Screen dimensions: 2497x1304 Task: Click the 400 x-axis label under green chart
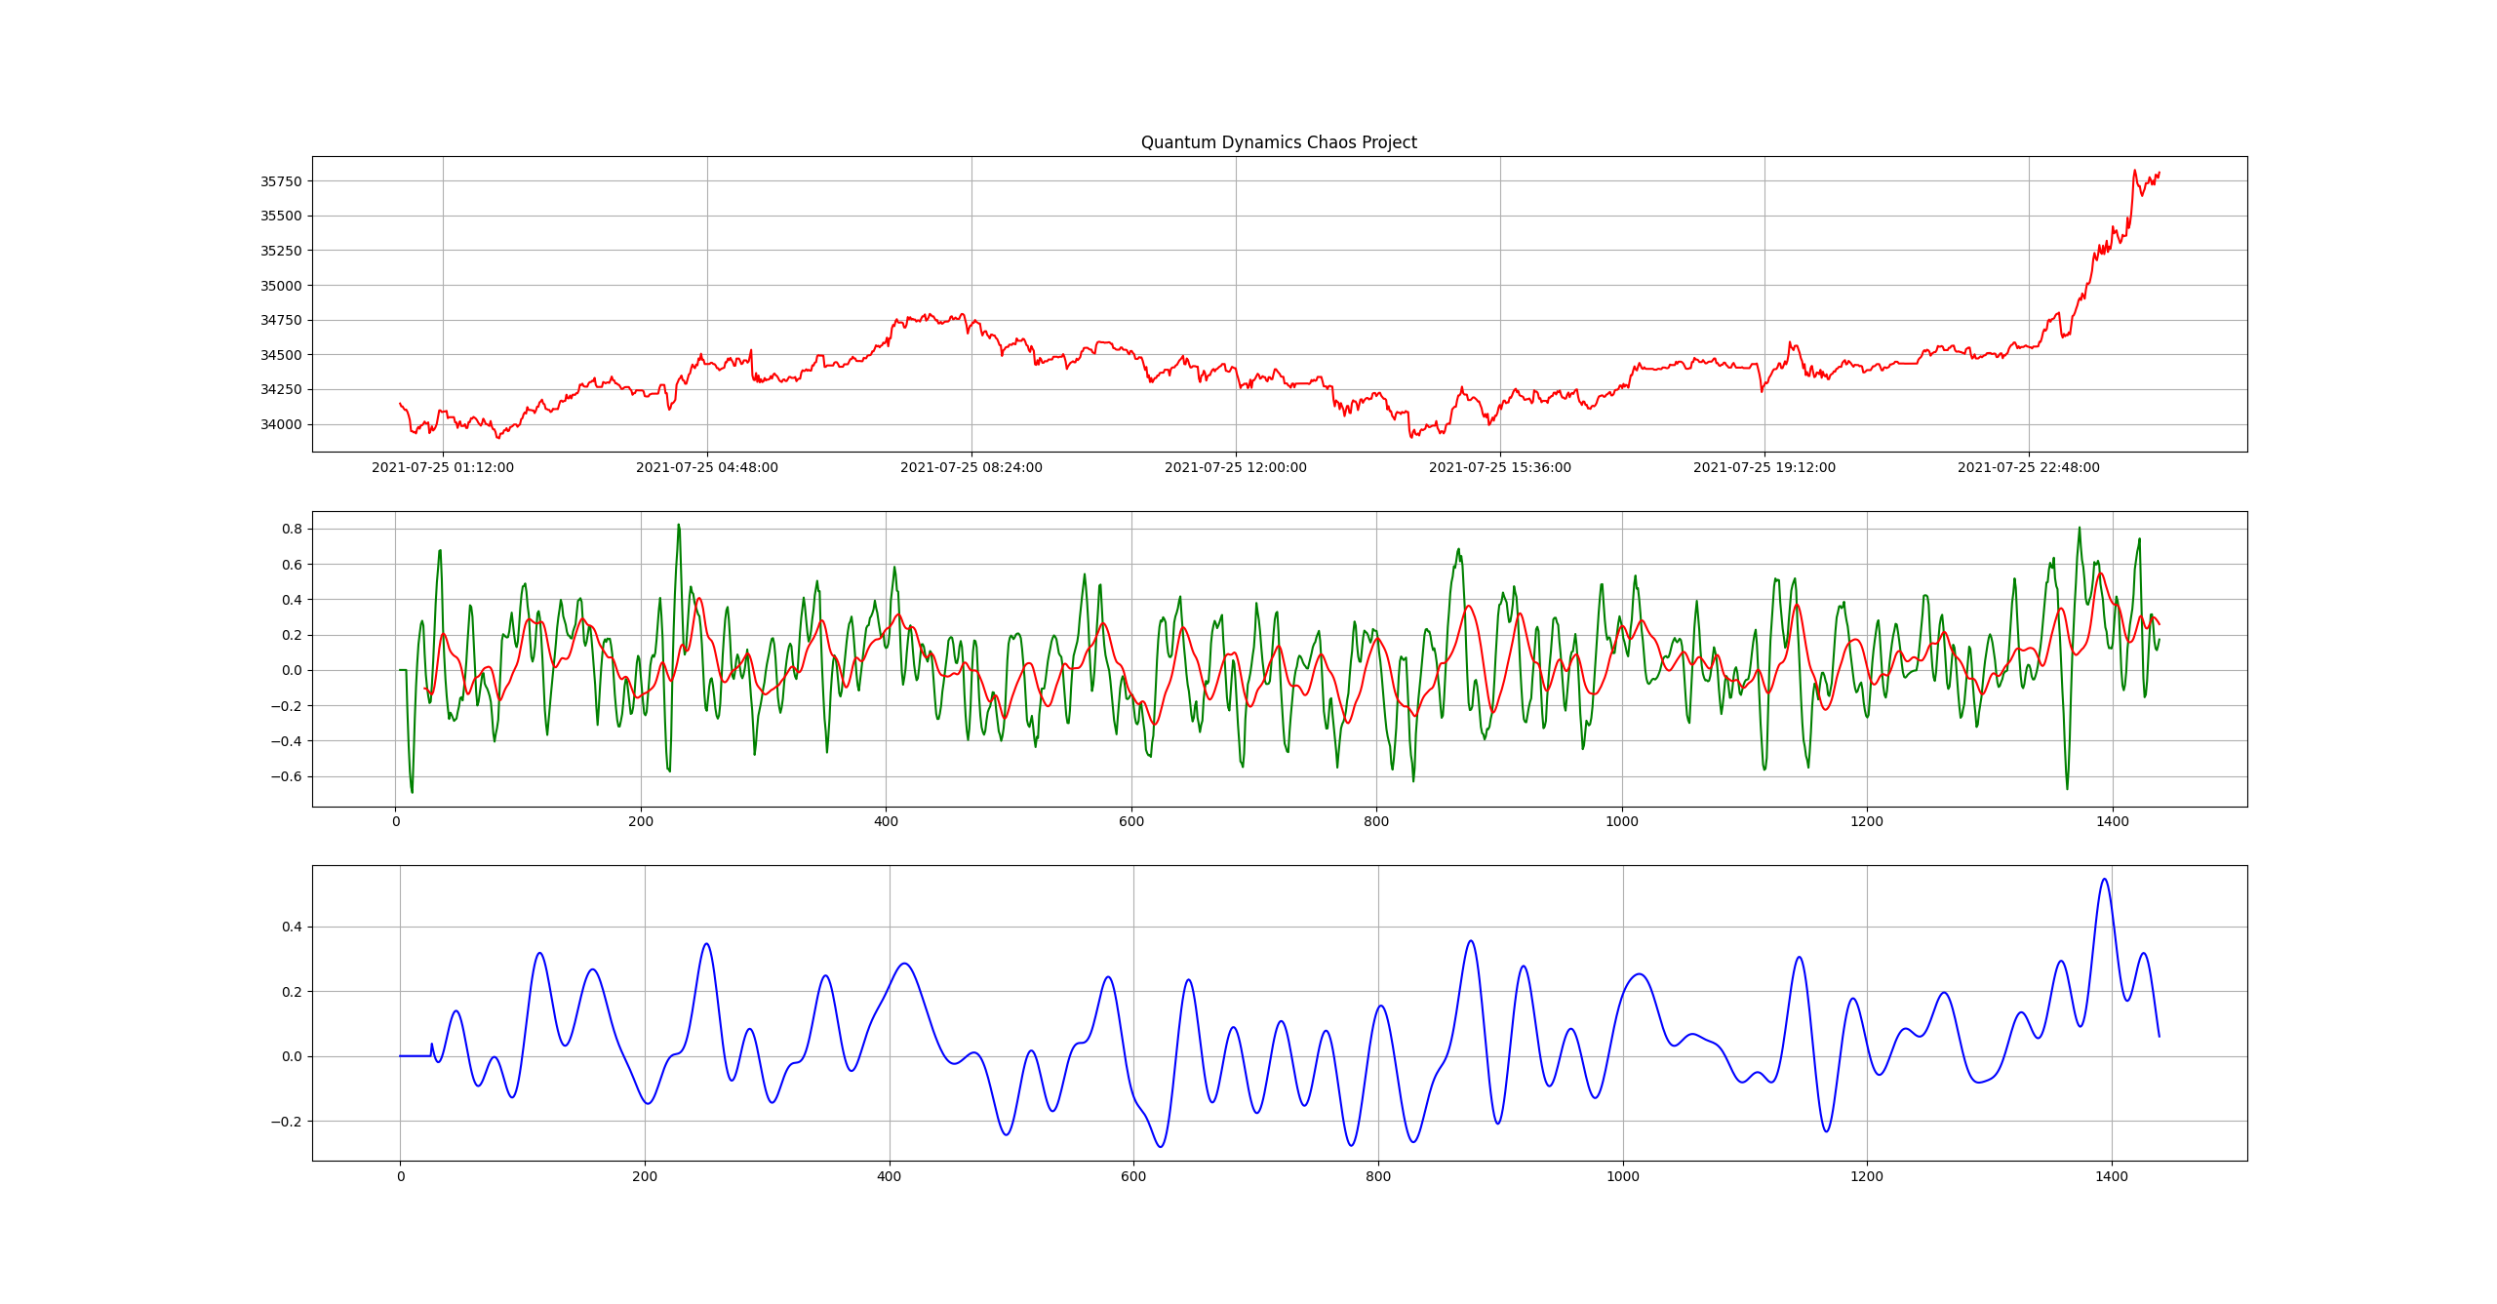pyautogui.click(x=886, y=821)
